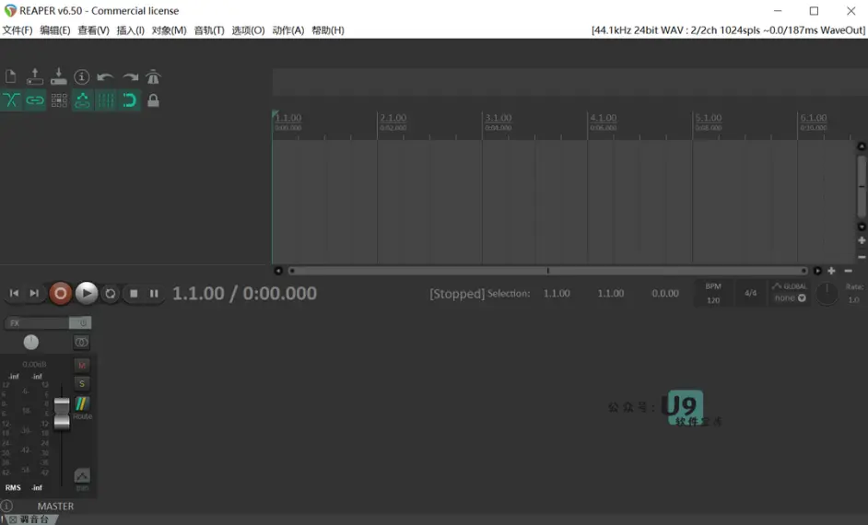
Task: Open 选项(O) menu
Action: point(248,30)
